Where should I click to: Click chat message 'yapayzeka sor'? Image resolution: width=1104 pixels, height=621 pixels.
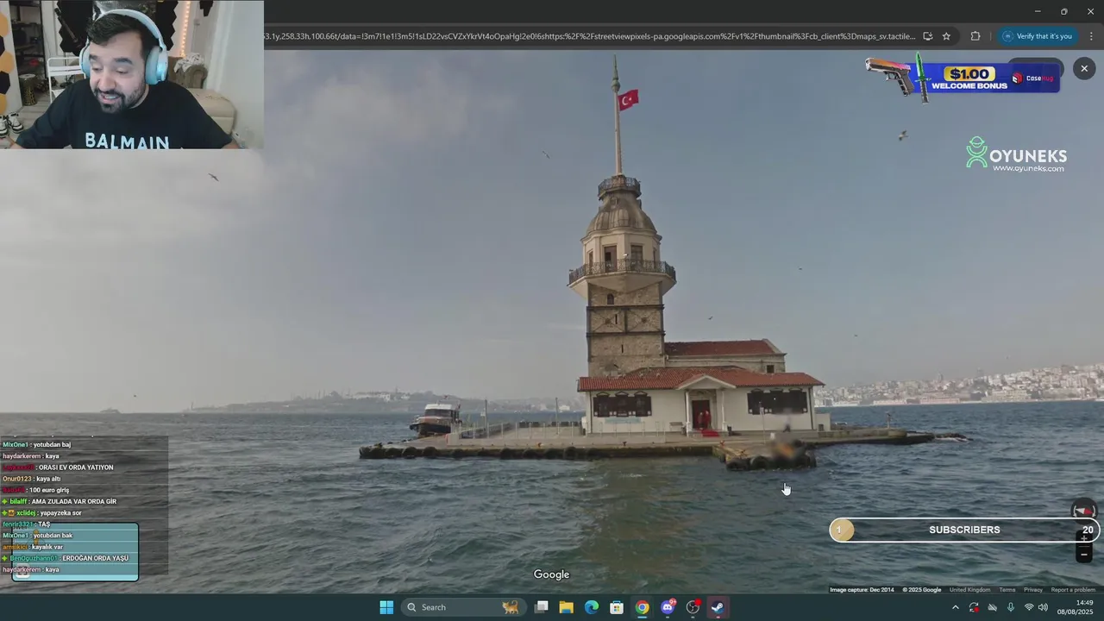(61, 513)
